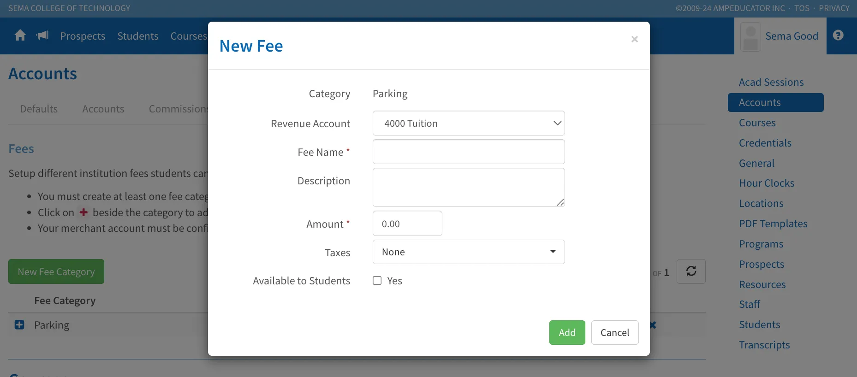Open Hour Clocks in the sidebar

coord(767,183)
